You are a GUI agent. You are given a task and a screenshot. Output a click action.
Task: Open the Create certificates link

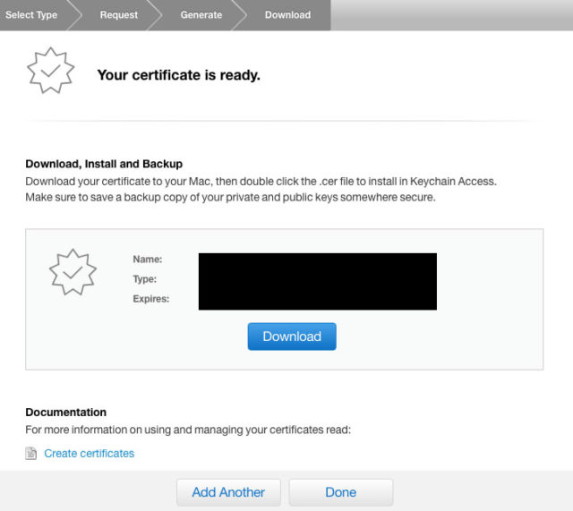click(x=90, y=454)
